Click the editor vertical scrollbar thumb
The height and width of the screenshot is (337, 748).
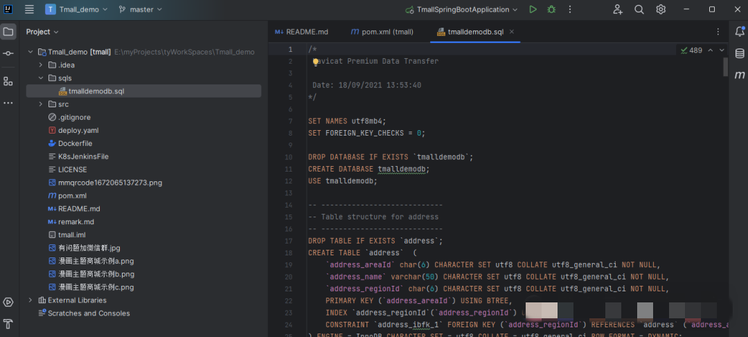click(726, 67)
